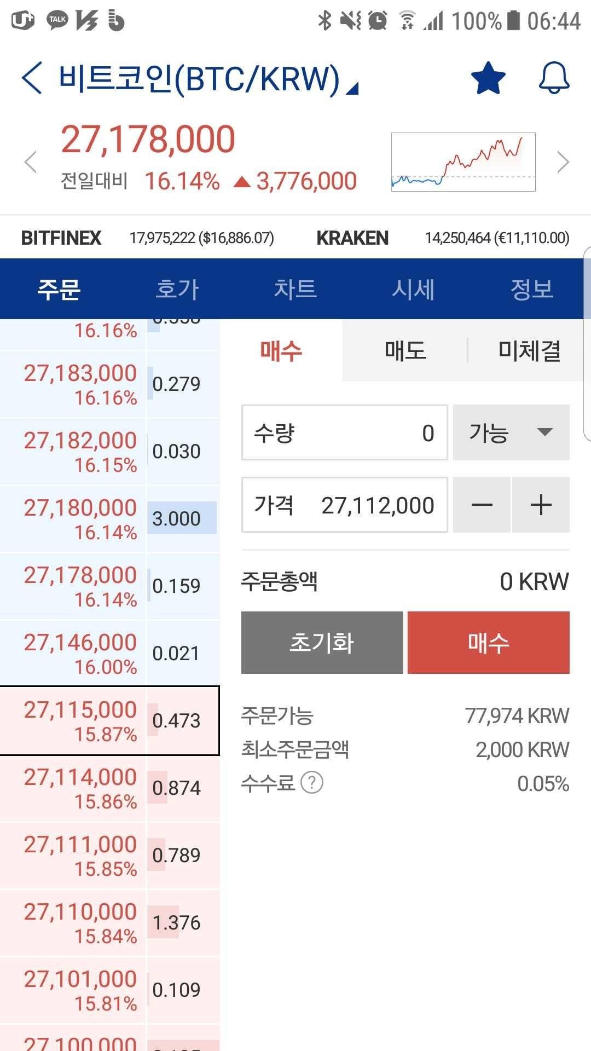Decrease price with the minus button

point(482,505)
